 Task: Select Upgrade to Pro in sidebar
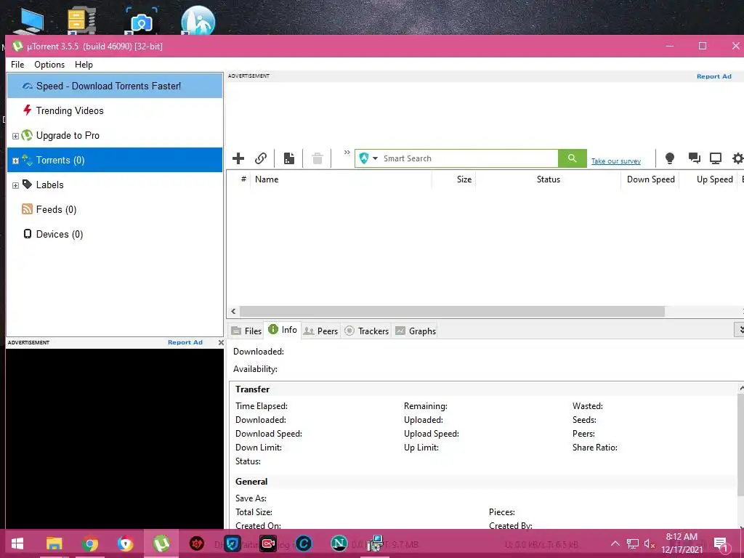[115, 135]
